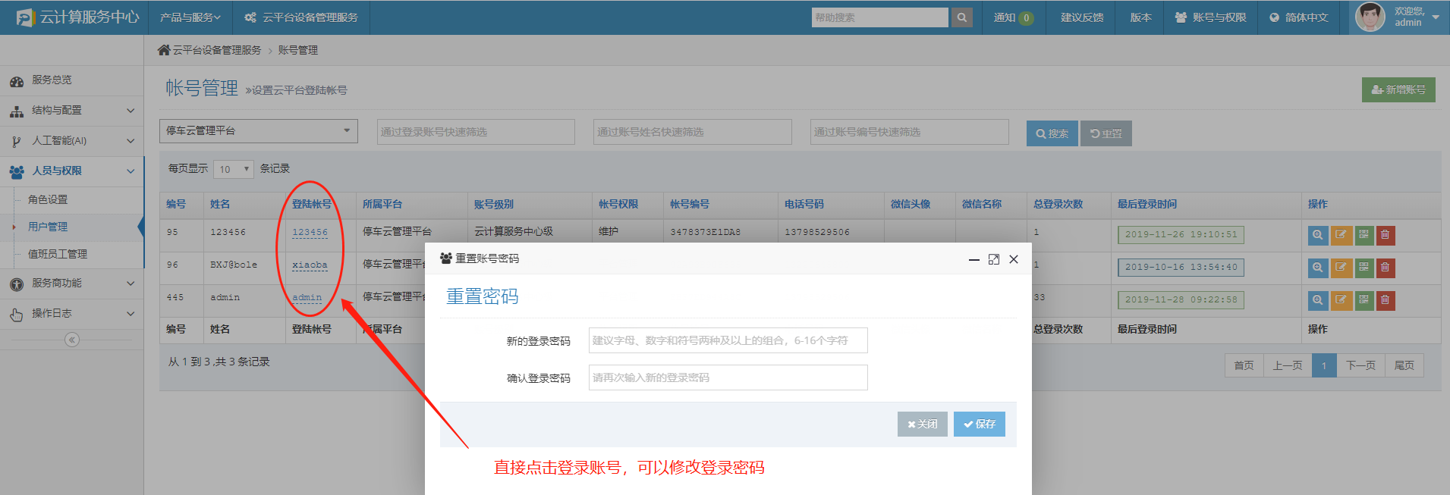Image resolution: width=1450 pixels, height=495 pixels.
Task: Click the 下一页 pagination button
Action: (1360, 365)
